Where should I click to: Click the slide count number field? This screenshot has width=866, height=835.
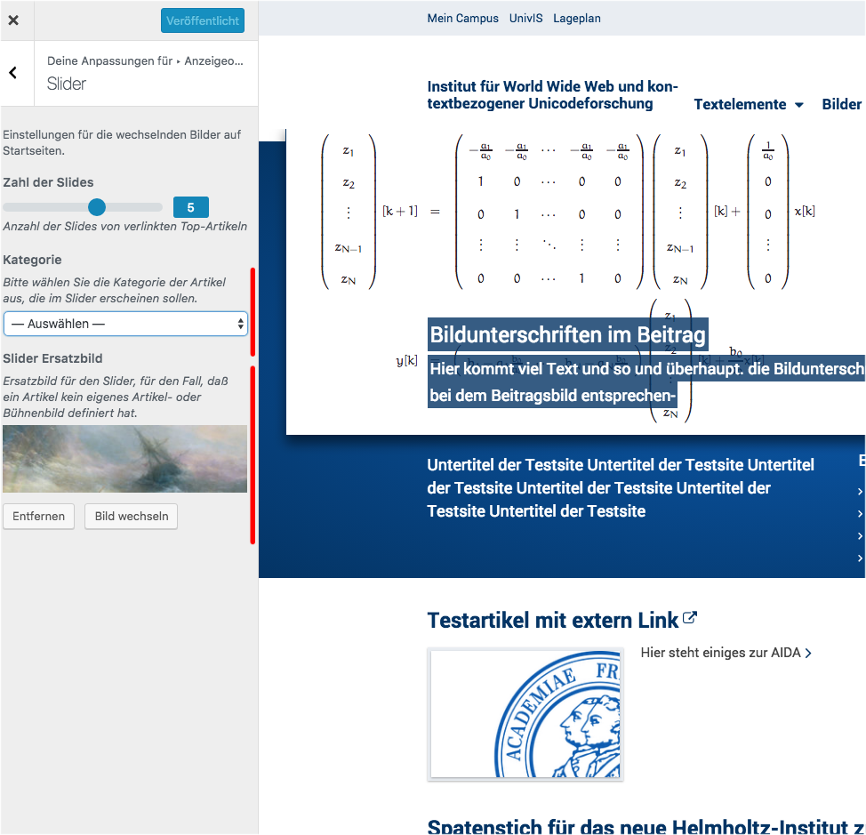[190, 207]
